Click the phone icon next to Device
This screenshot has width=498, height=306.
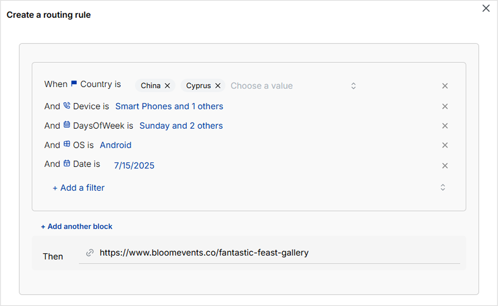coord(67,106)
